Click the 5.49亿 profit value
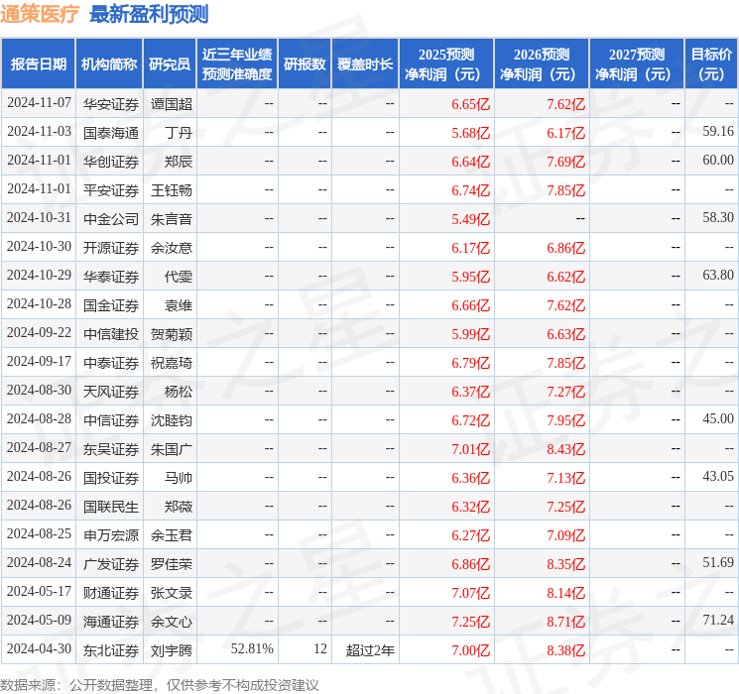The height and width of the screenshot is (694, 739). pos(471,219)
